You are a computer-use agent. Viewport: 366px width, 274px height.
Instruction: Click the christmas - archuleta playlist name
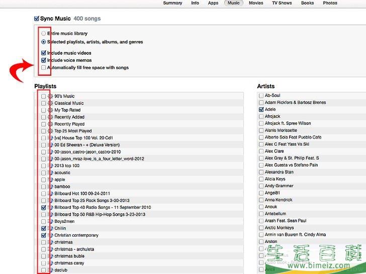point(74,249)
